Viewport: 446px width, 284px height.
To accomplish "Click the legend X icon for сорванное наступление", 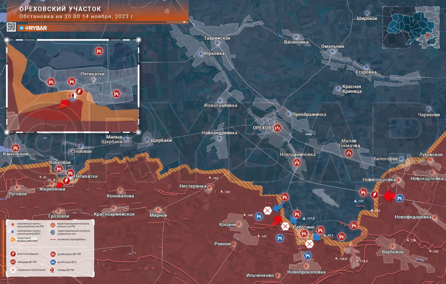I will pos(13,270).
